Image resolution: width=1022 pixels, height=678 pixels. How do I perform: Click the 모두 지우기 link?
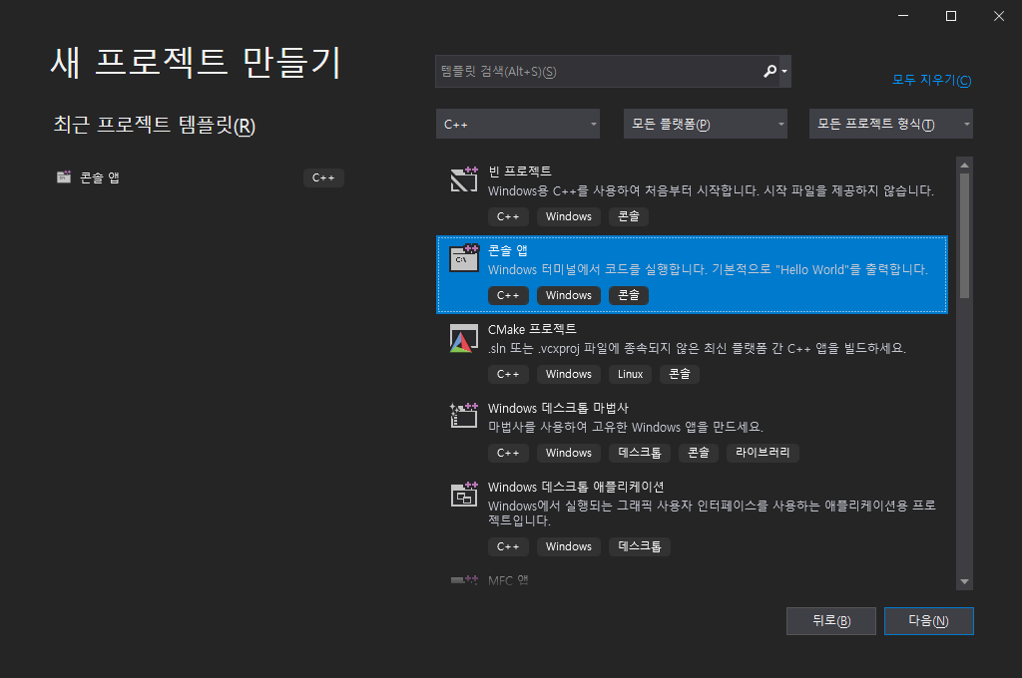[931, 80]
